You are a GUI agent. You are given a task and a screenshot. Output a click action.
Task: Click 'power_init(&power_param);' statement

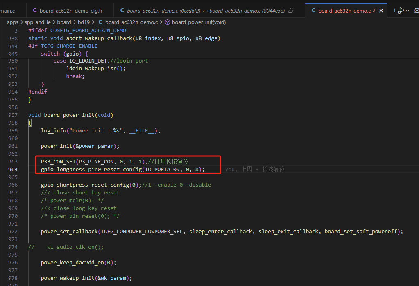(x=80, y=146)
